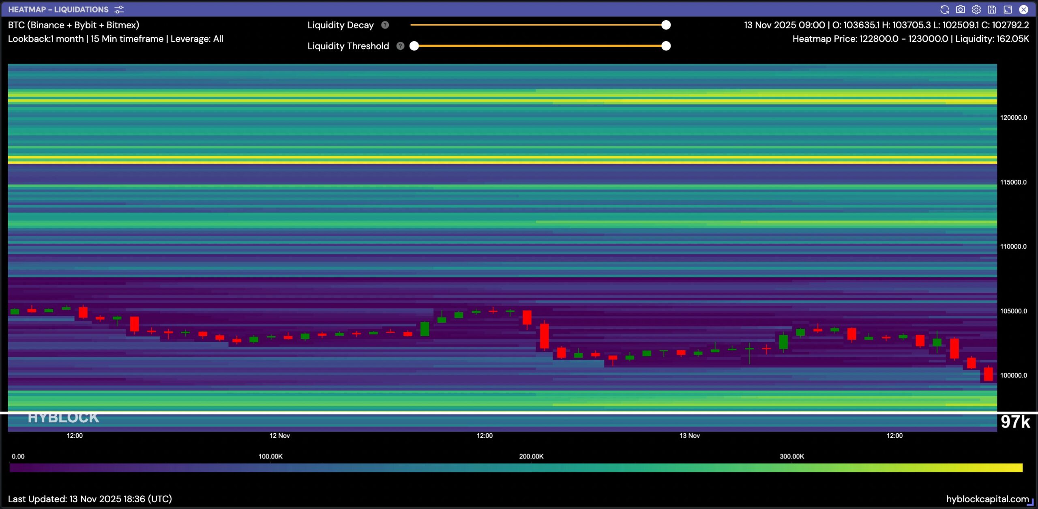Viewport: 1038px width, 509px height.
Task: Open heatmap settings via the gear icon
Action: (x=976, y=9)
